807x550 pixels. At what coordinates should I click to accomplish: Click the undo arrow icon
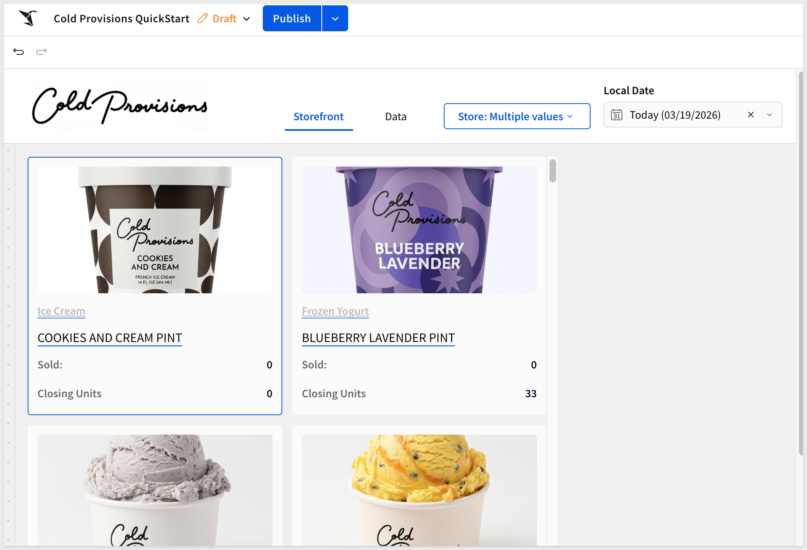[19, 52]
